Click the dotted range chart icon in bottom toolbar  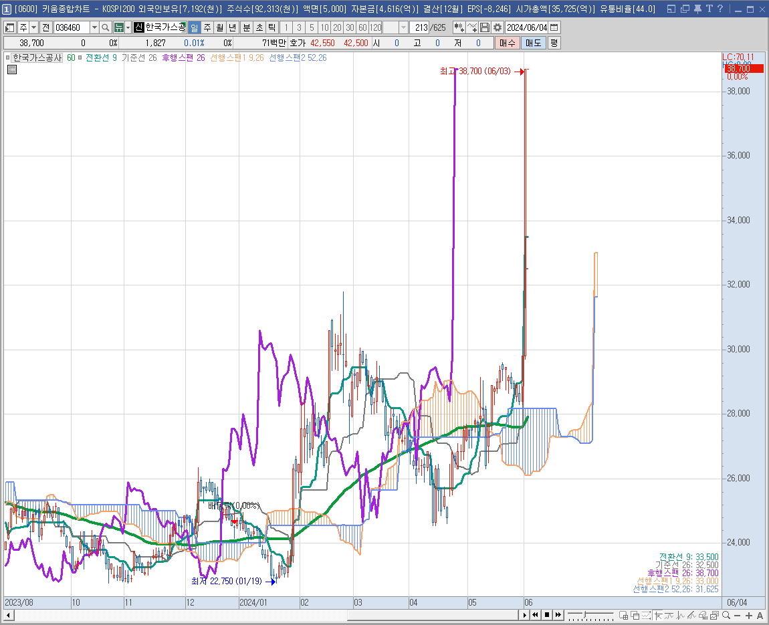pyautogui.click(x=646, y=615)
